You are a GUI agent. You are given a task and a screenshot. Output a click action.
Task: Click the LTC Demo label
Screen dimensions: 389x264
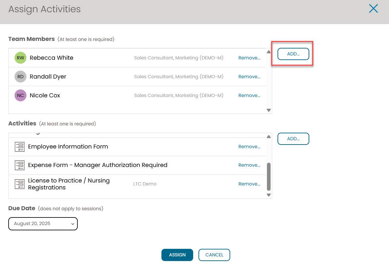[145, 184]
